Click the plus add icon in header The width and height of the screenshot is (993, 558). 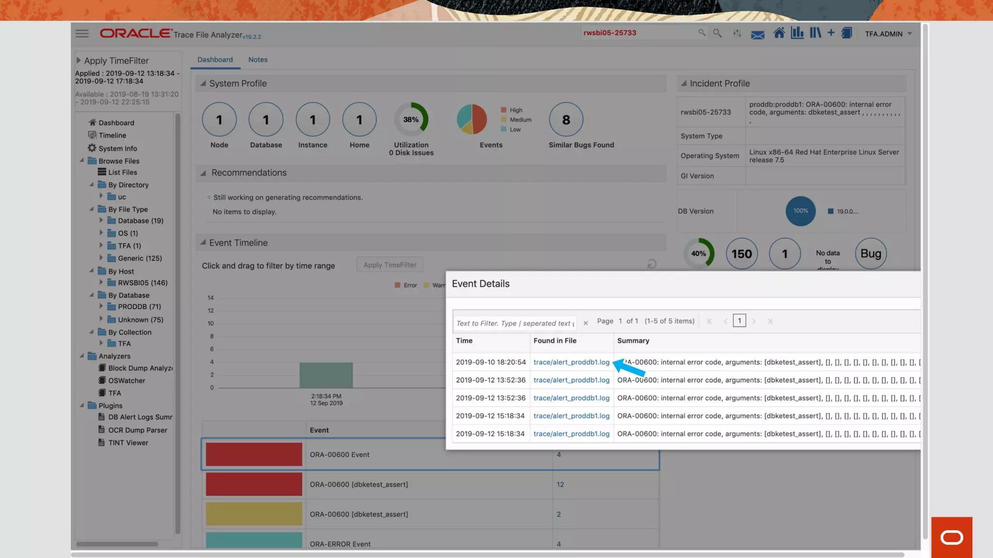point(831,33)
